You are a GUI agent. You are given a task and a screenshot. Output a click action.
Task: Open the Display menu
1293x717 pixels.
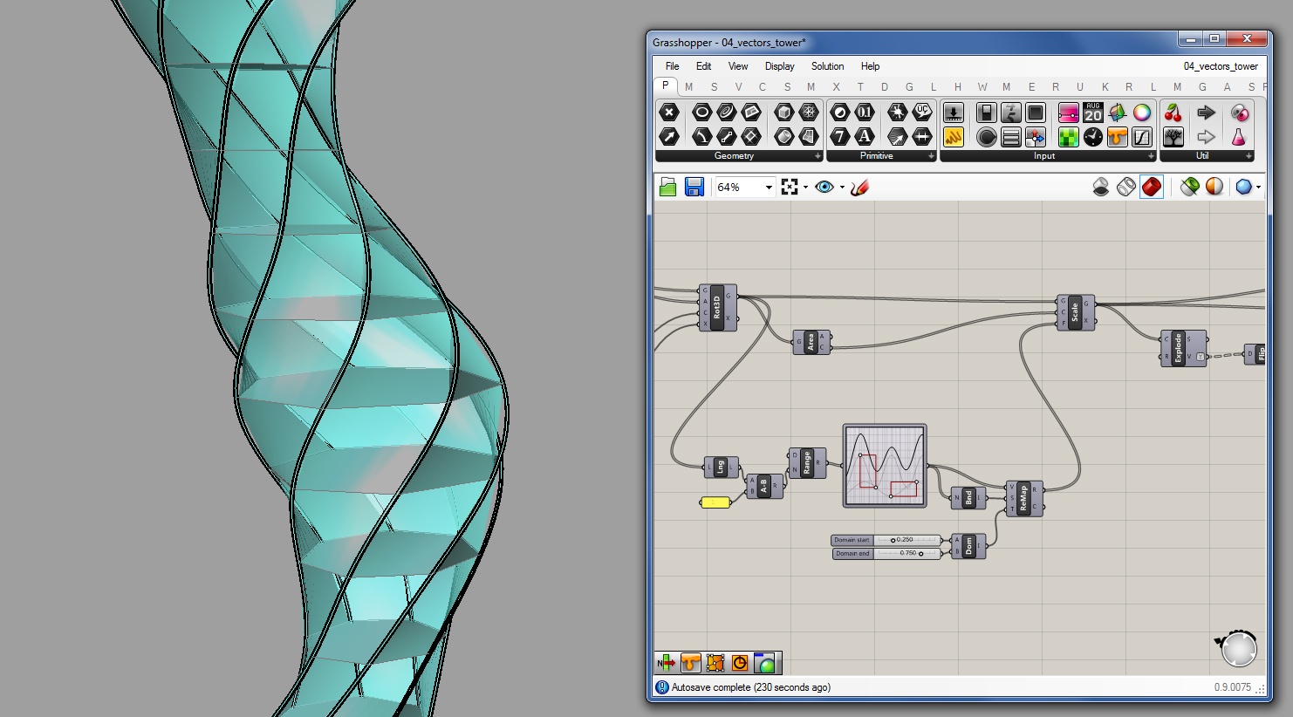pos(779,66)
